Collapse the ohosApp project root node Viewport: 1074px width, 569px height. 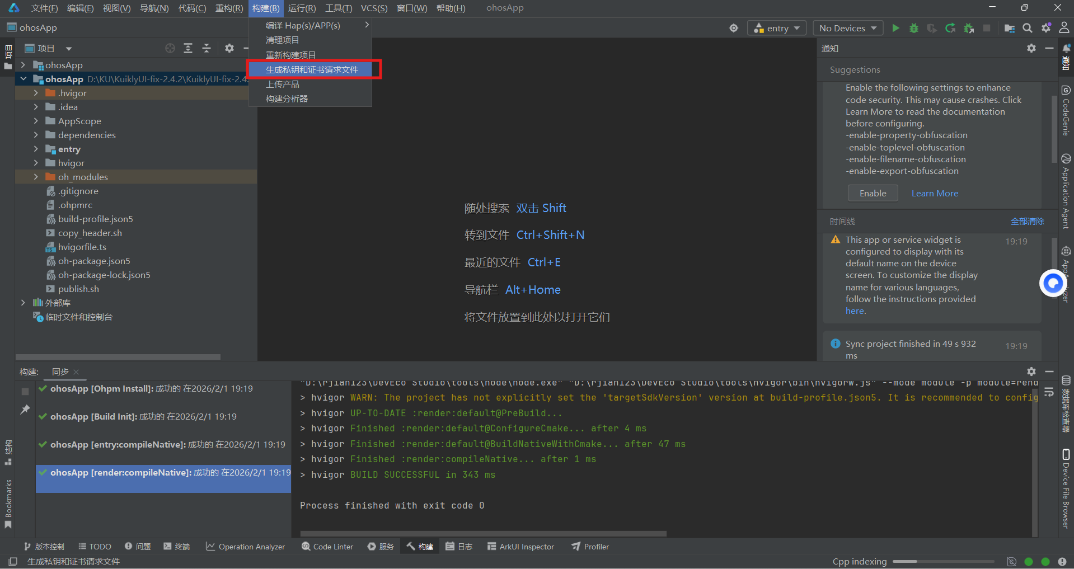(x=23, y=79)
